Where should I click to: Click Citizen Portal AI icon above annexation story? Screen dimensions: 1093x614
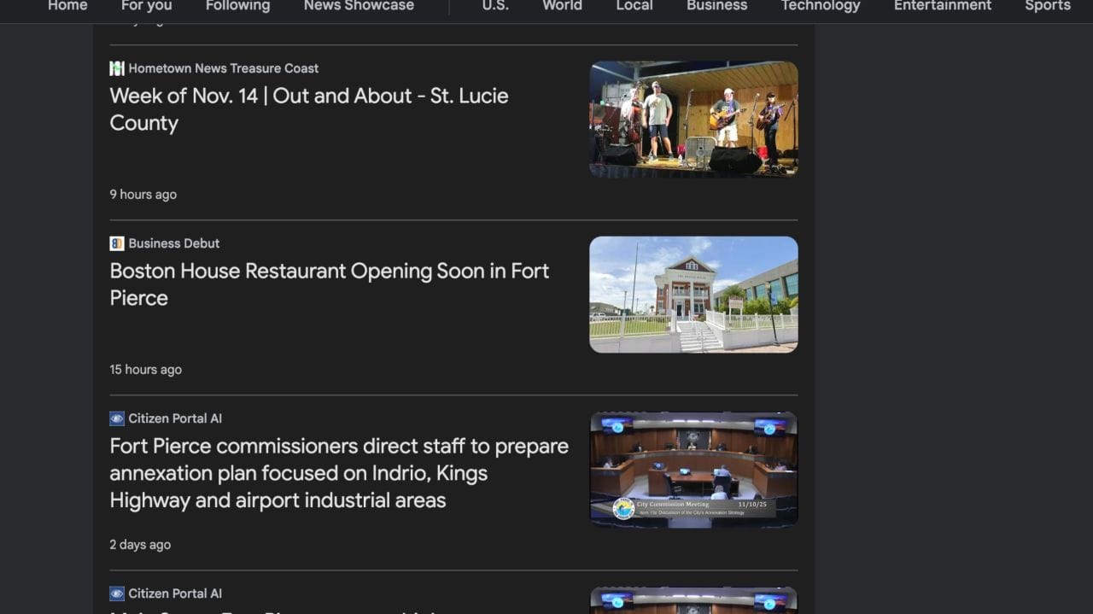pos(117,418)
